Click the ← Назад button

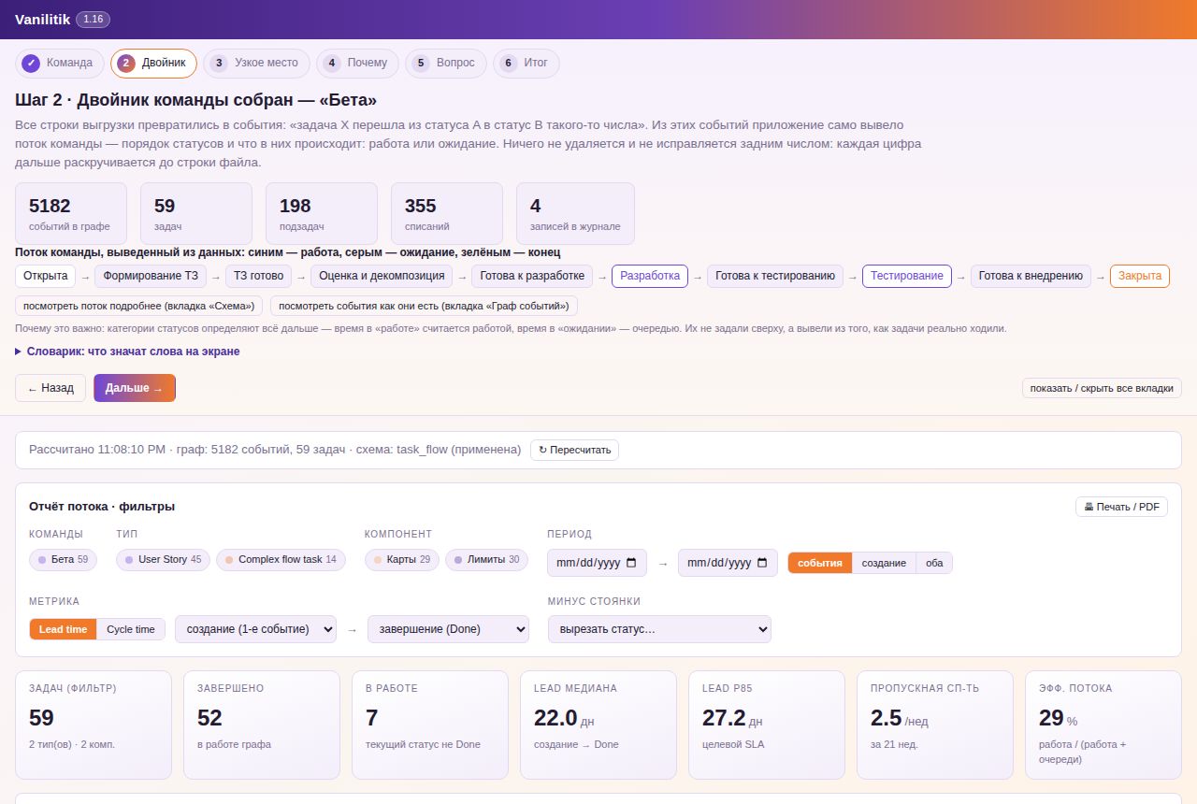point(50,388)
